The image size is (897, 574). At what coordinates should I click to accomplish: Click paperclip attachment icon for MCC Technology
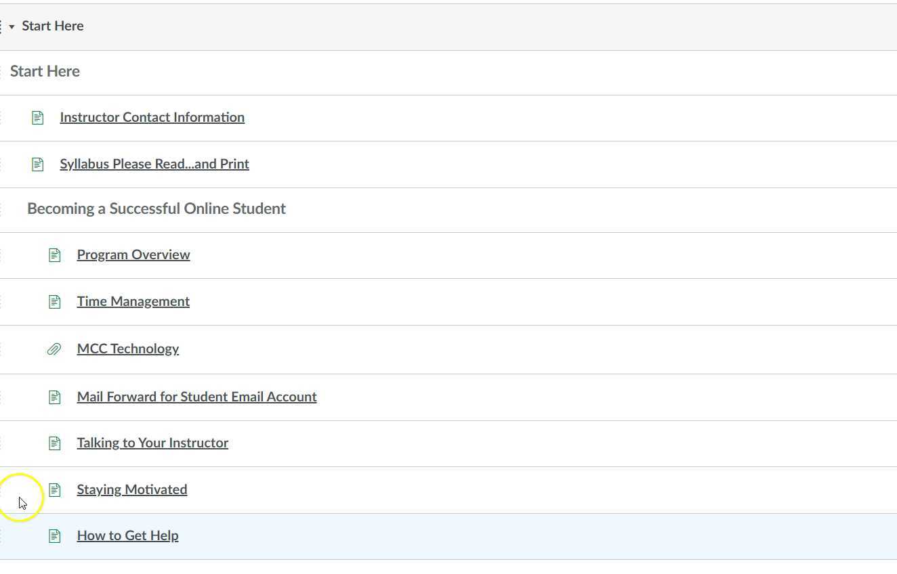click(54, 349)
